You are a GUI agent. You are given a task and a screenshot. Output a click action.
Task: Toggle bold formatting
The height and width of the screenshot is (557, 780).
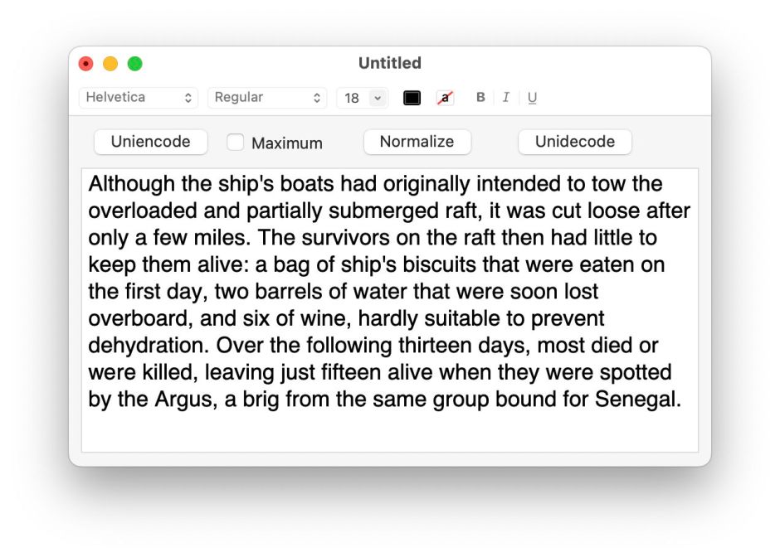(480, 98)
